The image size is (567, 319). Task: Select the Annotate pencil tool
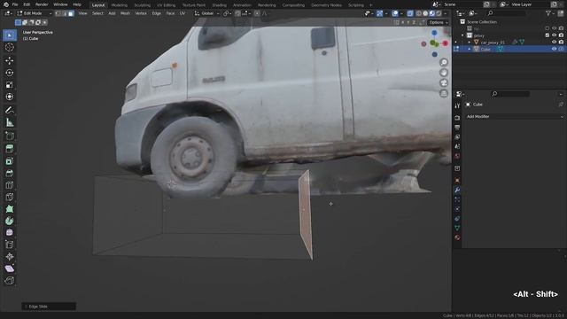[10, 110]
